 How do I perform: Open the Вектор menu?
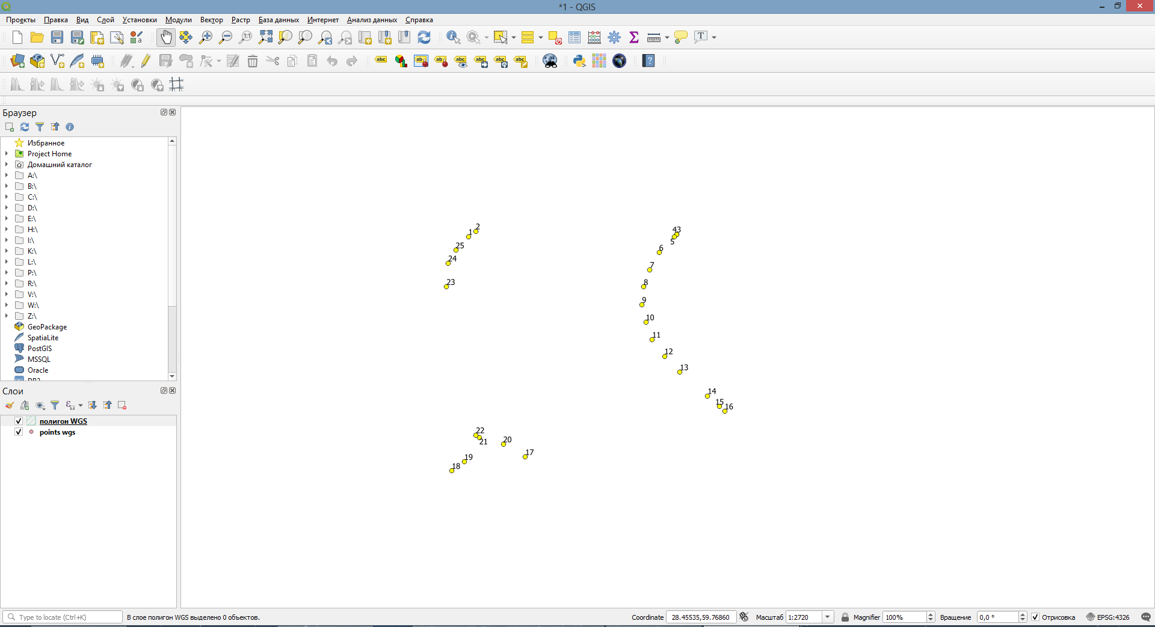coord(211,20)
